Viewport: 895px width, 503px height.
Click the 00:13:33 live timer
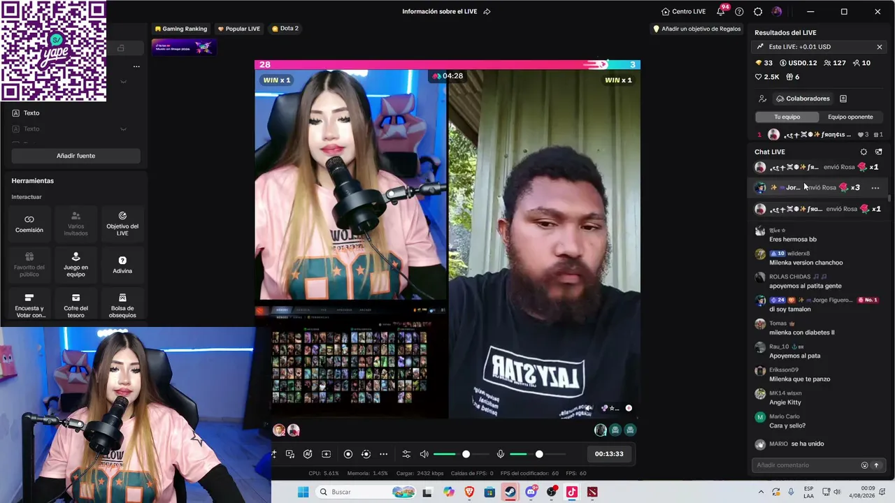point(609,454)
